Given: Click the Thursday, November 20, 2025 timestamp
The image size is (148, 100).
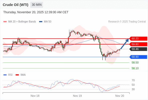Looking at the screenshot, I should coord(36,12).
